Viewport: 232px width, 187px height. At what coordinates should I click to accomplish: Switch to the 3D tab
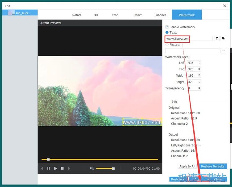[x=96, y=15]
